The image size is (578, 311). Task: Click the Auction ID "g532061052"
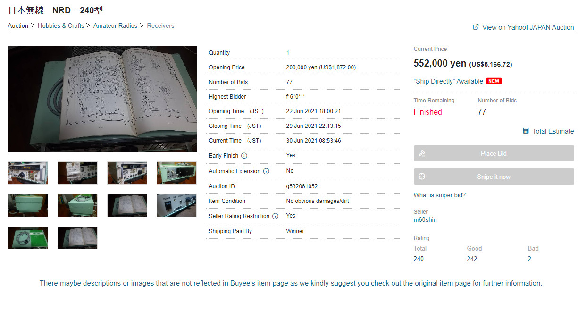click(302, 186)
